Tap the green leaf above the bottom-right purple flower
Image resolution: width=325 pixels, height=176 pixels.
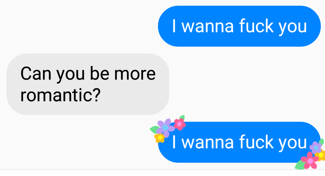point(321,141)
